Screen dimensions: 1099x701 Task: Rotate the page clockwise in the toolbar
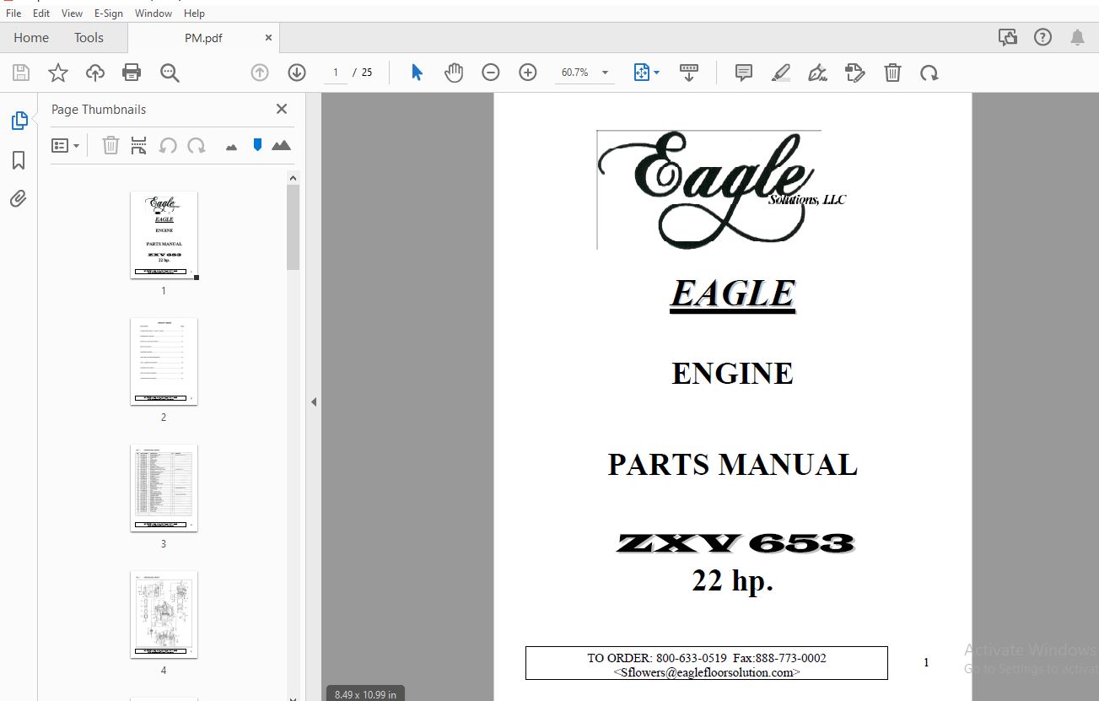tap(929, 73)
